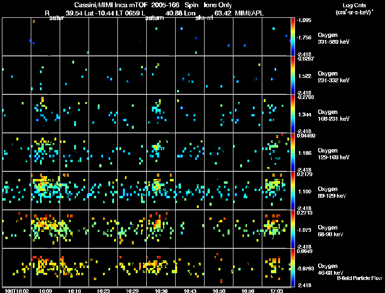Click the 'MIMI/APL' credit text
The image size is (385, 293).
249,13
